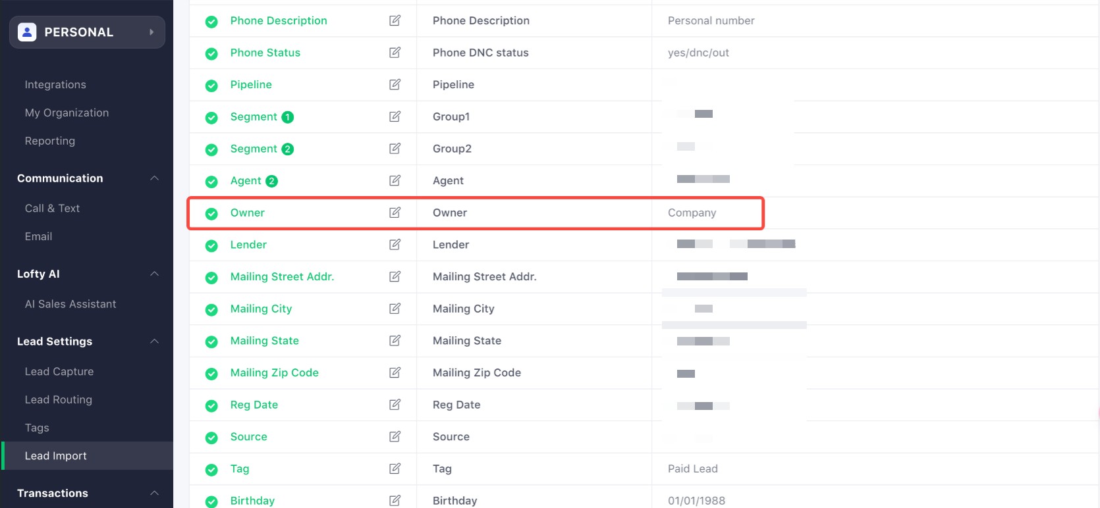Open edit pencil next to Owner
This screenshot has width=1100, height=508.
coord(395,213)
